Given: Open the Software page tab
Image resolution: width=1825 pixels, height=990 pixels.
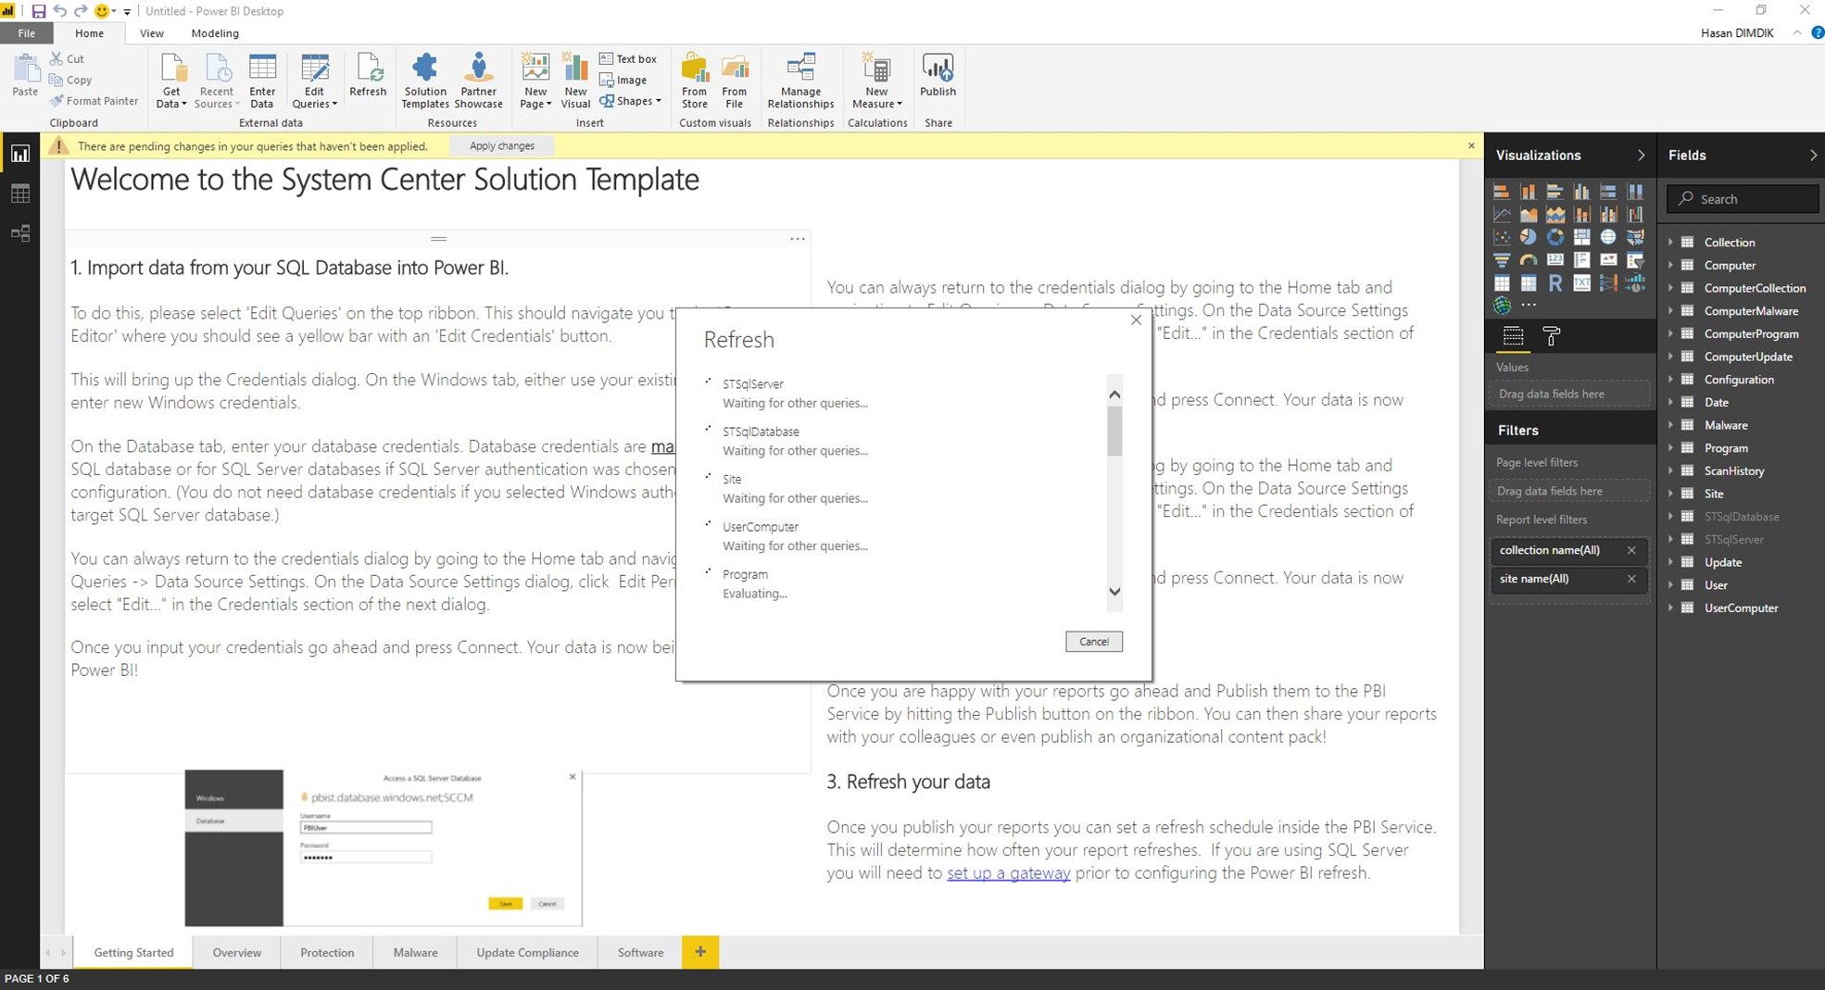Looking at the screenshot, I should click(640, 952).
